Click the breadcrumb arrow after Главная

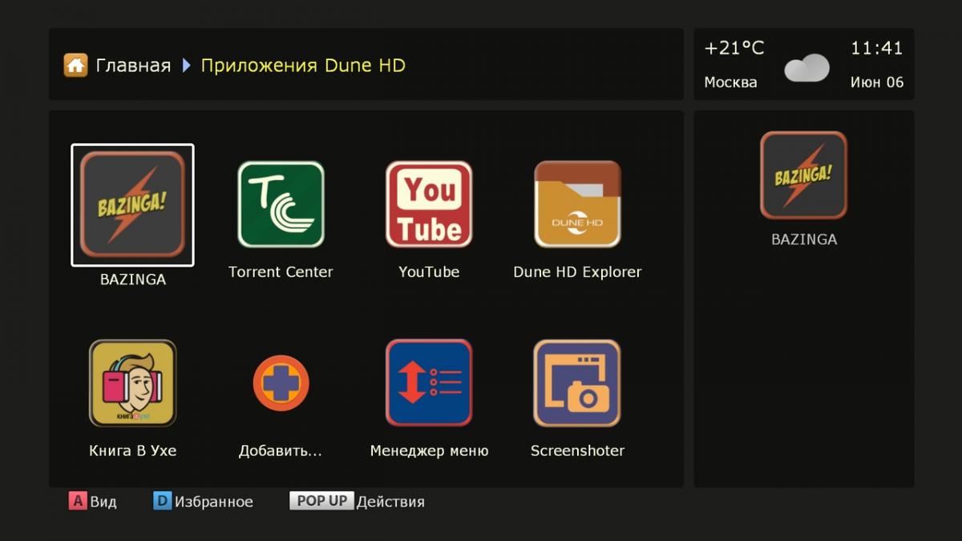[x=186, y=66]
